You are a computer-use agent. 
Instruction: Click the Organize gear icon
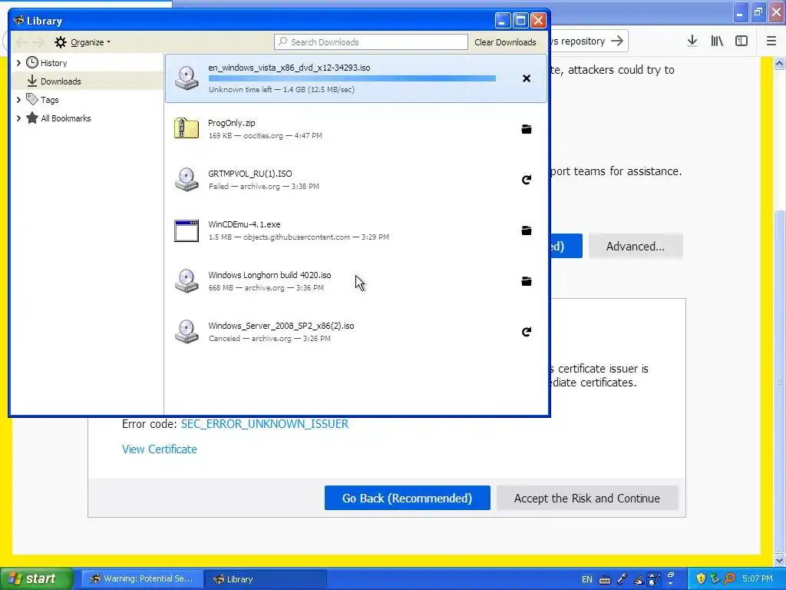tap(60, 42)
